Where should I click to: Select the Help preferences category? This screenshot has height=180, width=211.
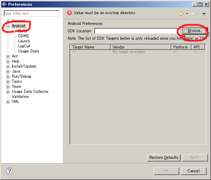coord(16,61)
